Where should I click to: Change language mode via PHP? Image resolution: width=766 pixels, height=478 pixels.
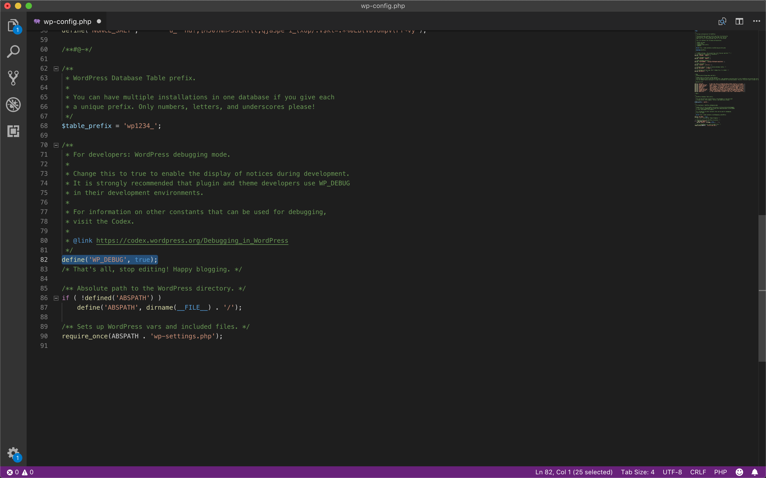pos(721,472)
